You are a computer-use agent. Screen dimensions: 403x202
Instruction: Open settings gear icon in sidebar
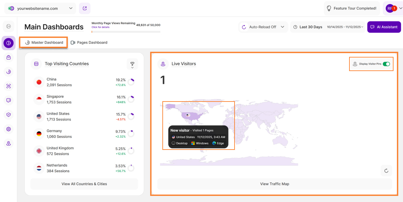coord(8,129)
